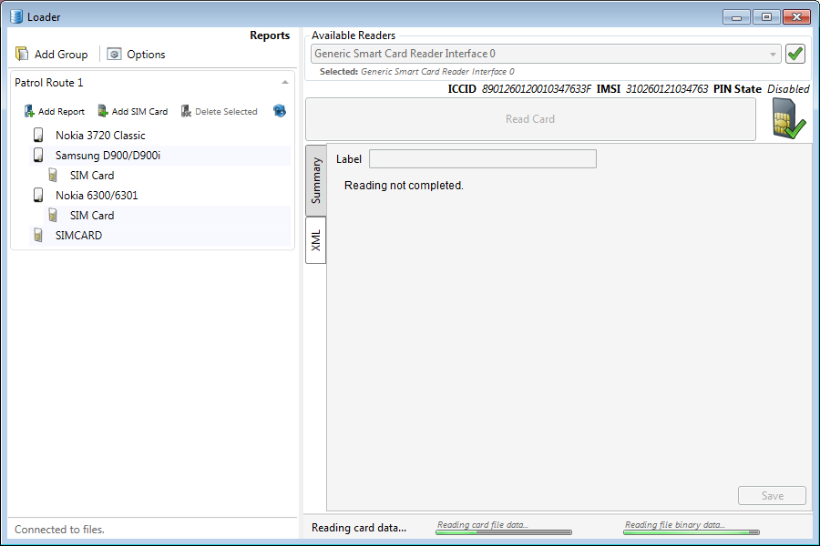Open Options in the toolbar
The image size is (820, 546).
click(146, 55)
